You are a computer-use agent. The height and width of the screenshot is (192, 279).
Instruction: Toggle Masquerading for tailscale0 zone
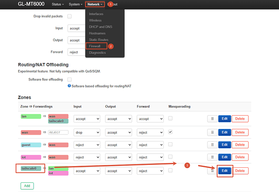tap(170, 171)
